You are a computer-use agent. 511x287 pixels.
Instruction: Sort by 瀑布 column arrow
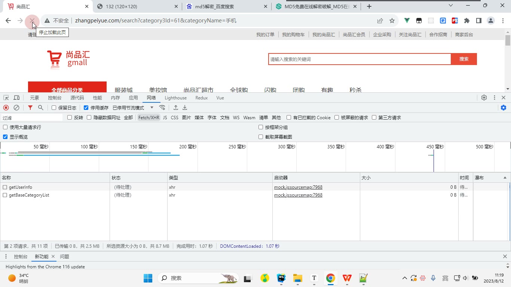pyautogui.click(x=505, y=178)
